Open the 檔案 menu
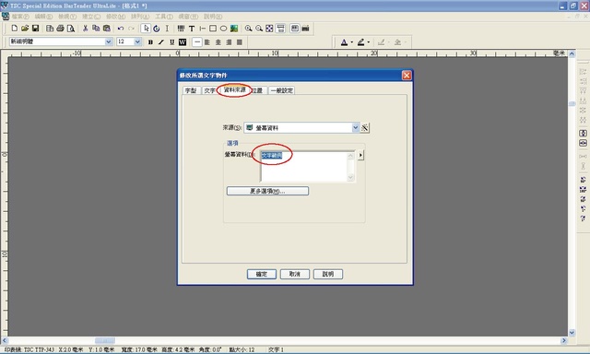The width and height of the screenshot is (590, 354). tap(20, 17)
